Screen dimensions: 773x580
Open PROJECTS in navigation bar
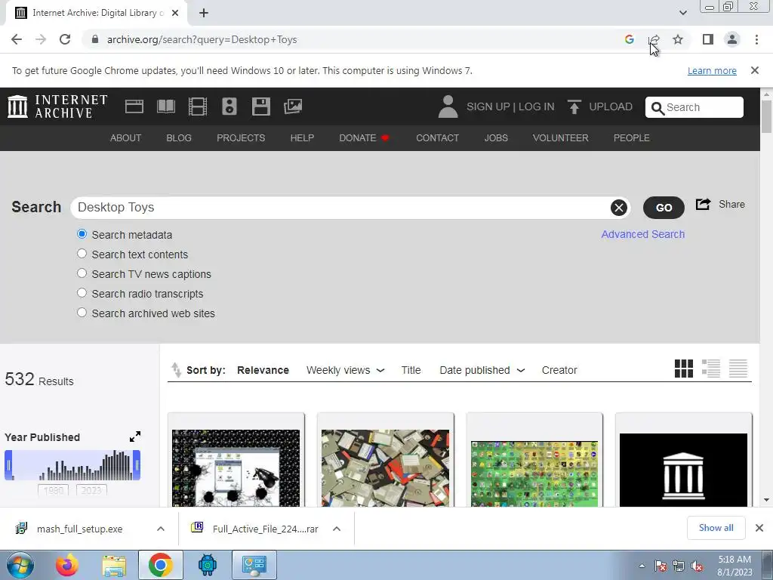[241, 138]
